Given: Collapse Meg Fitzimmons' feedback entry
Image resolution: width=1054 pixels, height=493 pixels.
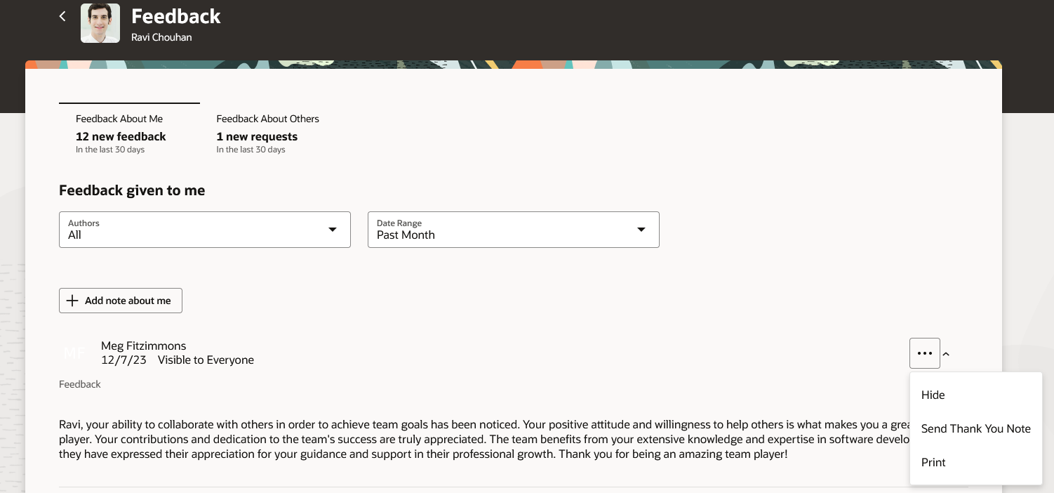Looking at the screenshot, I should [946, 355].
